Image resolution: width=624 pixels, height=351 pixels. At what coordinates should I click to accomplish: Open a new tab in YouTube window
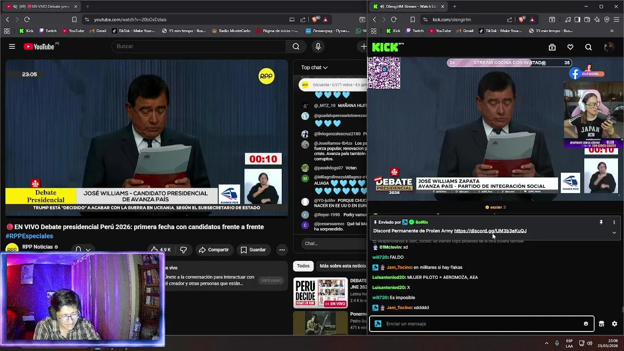coord(88,6)
